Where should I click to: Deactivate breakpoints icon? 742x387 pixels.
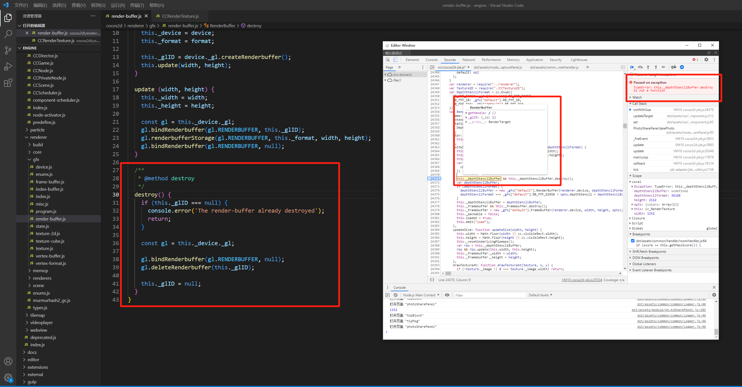click(673, 67)
